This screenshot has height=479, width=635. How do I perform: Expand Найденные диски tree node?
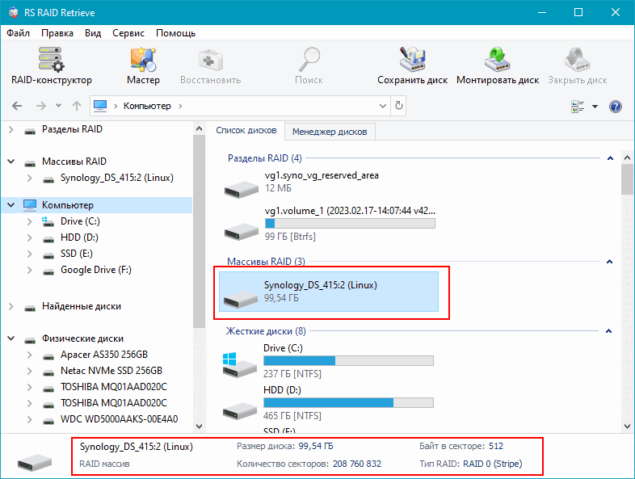[x=11, y=306]
